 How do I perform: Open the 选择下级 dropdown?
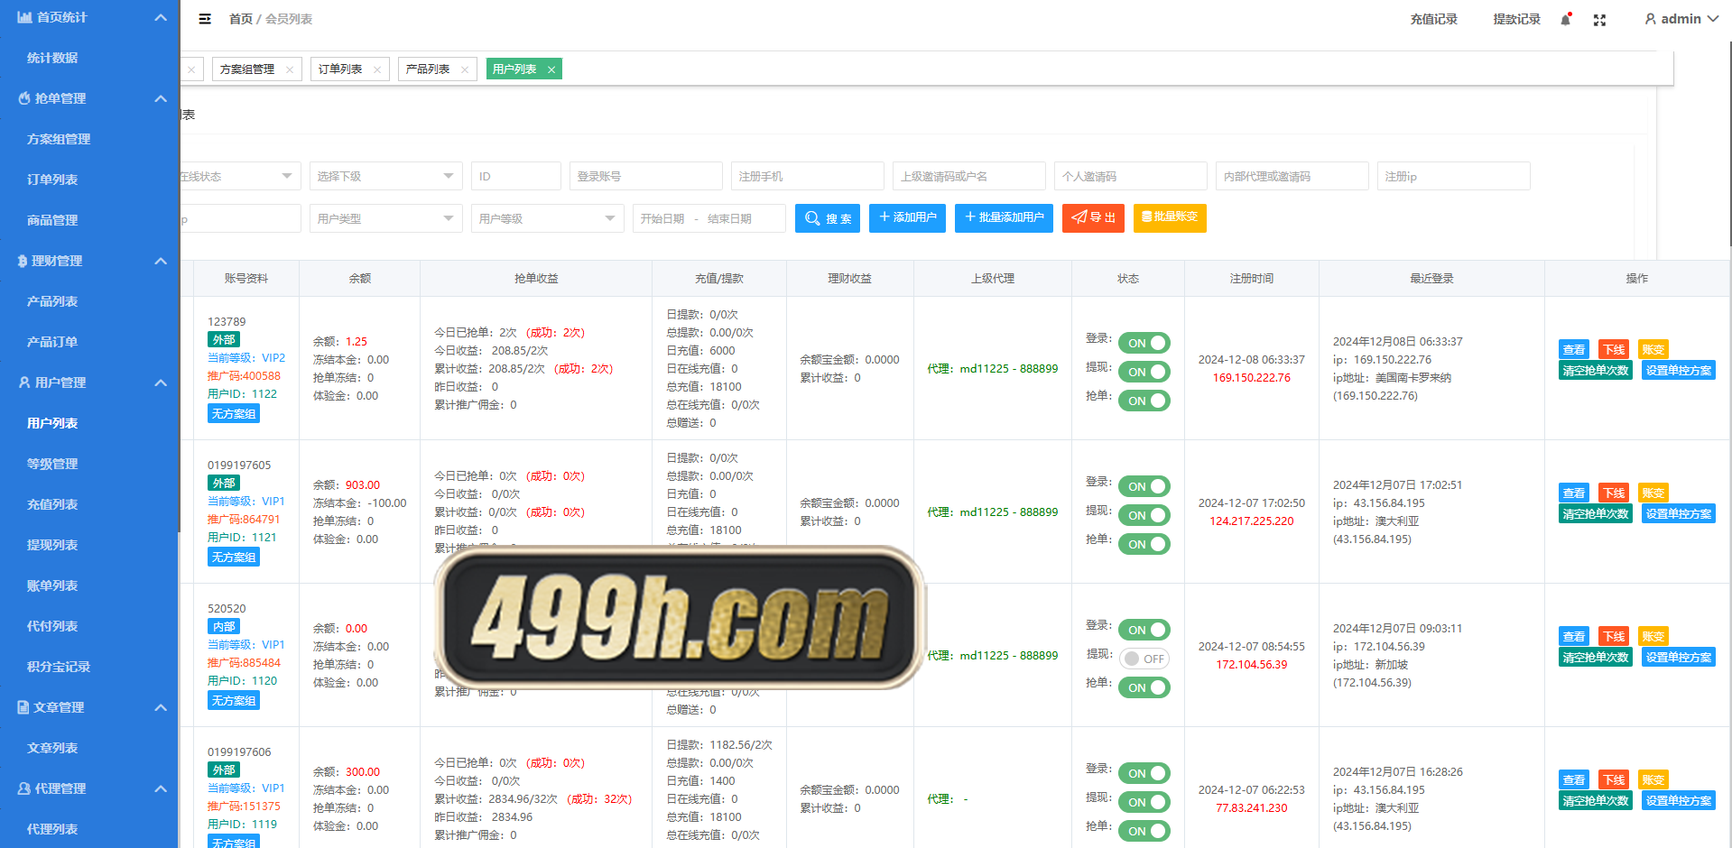click(x=385, y=176)
